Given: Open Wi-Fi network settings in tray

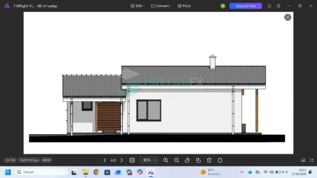Looking at the screenshot, I should [265, 172].
